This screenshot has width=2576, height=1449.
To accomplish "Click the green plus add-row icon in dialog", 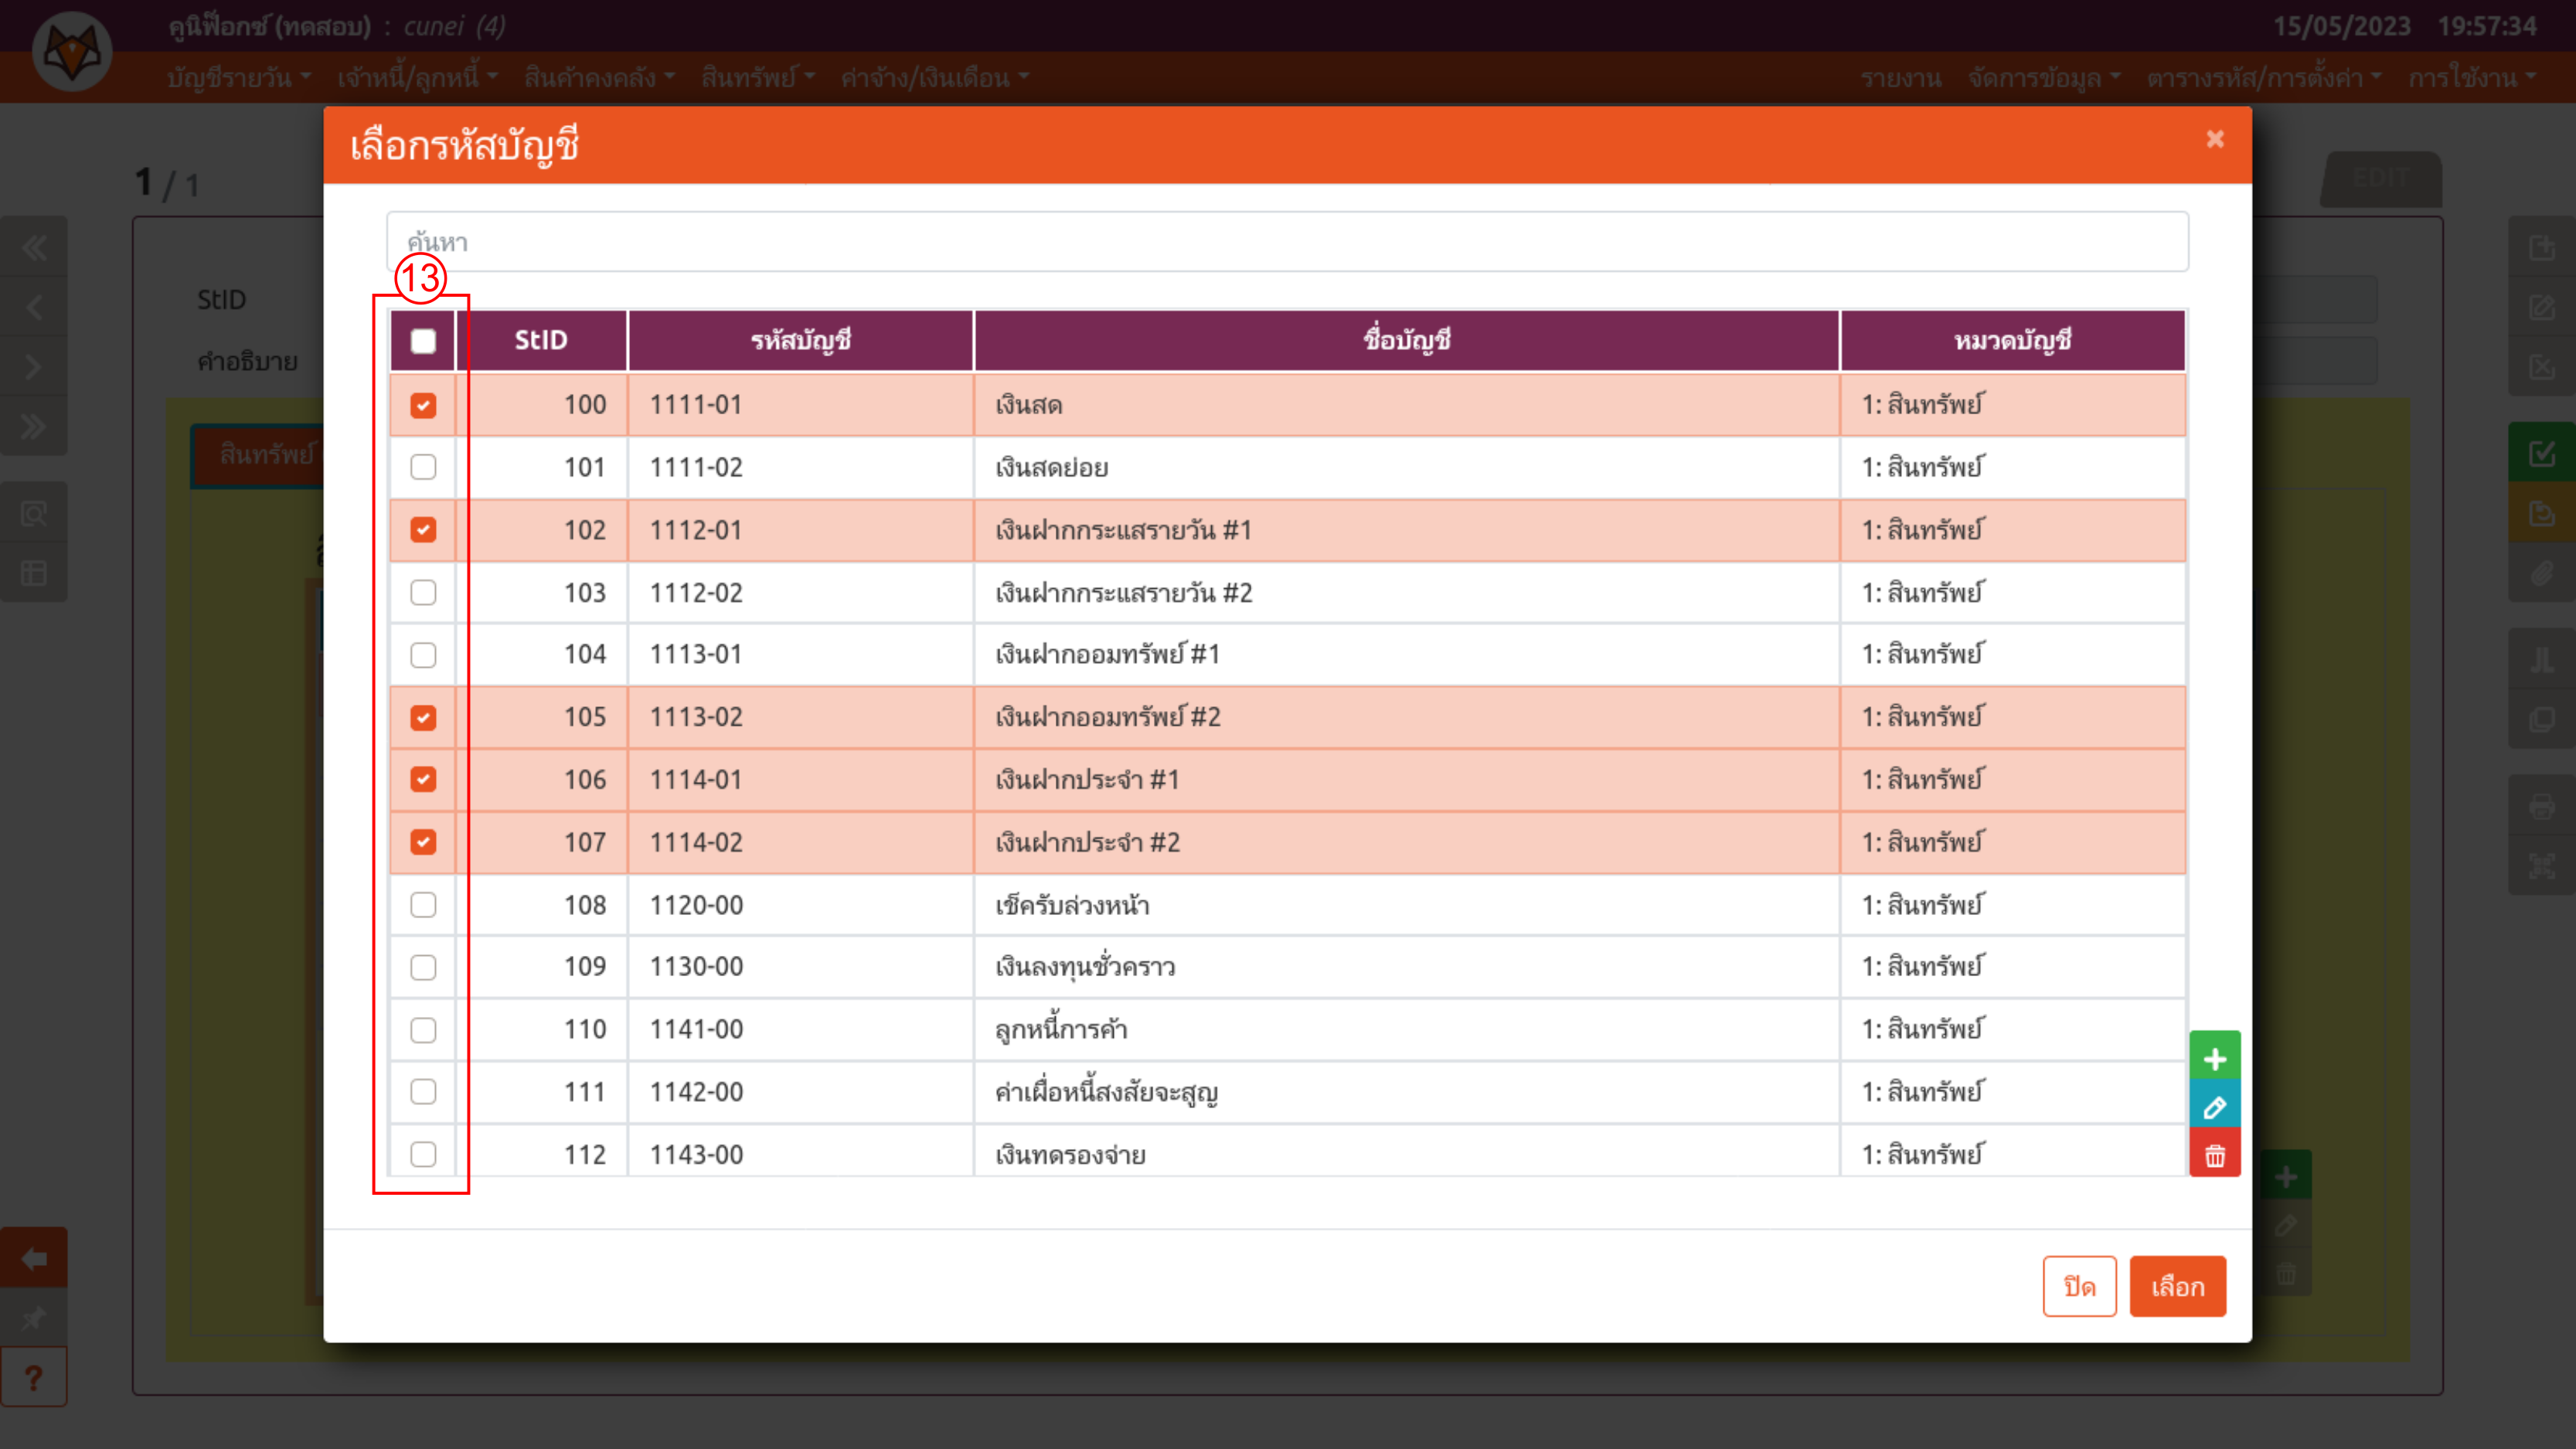I will [x=2214, y=1058].
